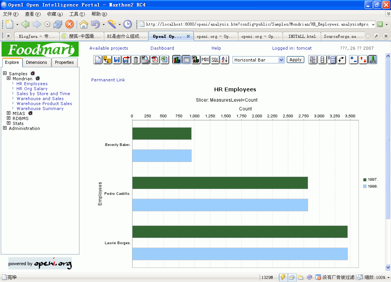Toggle the show table icon
This screenshot has height=282, width=391.
pyautogui.click(x=186, y=60)
